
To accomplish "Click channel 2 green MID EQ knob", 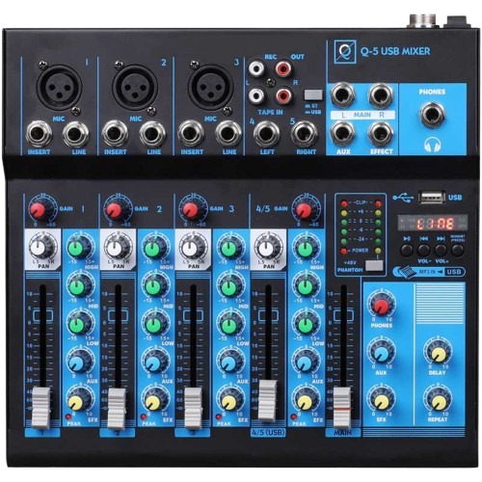I will (153, 286).
